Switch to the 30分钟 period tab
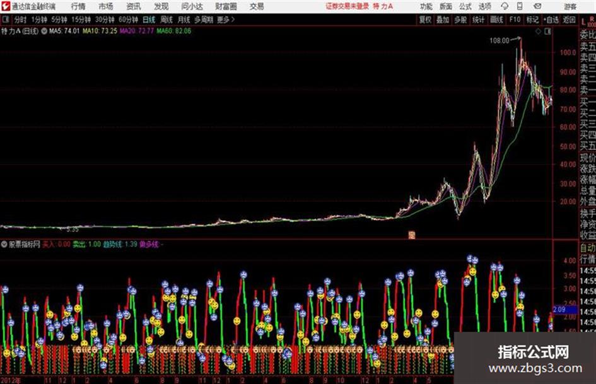 pyautogui.click(x=105, y=20)
